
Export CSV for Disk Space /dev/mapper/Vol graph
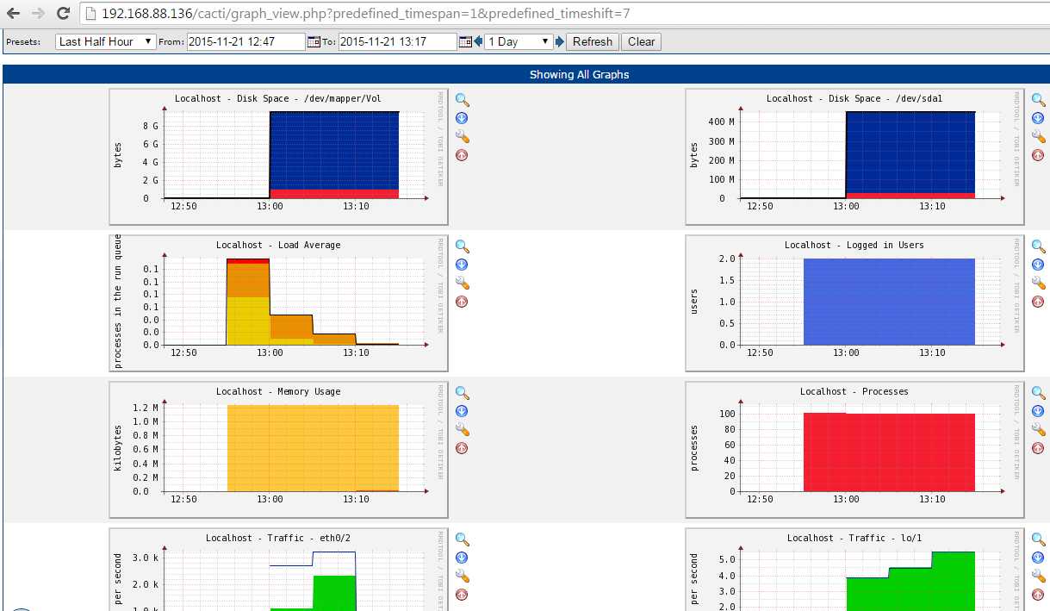[462, 118]
